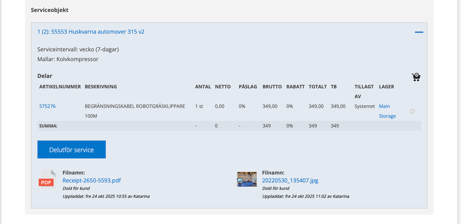This screenshot has width=461, height=224.
Task: Click the LAGER column header
Action: tap(386, 87)
